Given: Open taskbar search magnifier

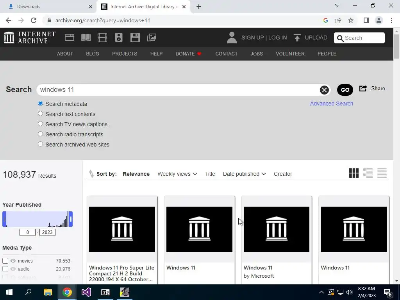Looking at the screenshot, I should [28, 292].
